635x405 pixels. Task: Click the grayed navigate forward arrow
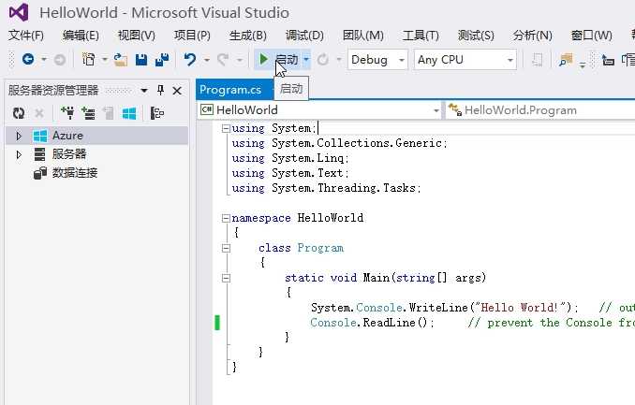click(x=60, y=60)
